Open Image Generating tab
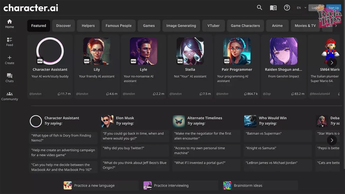 [181, 26]
